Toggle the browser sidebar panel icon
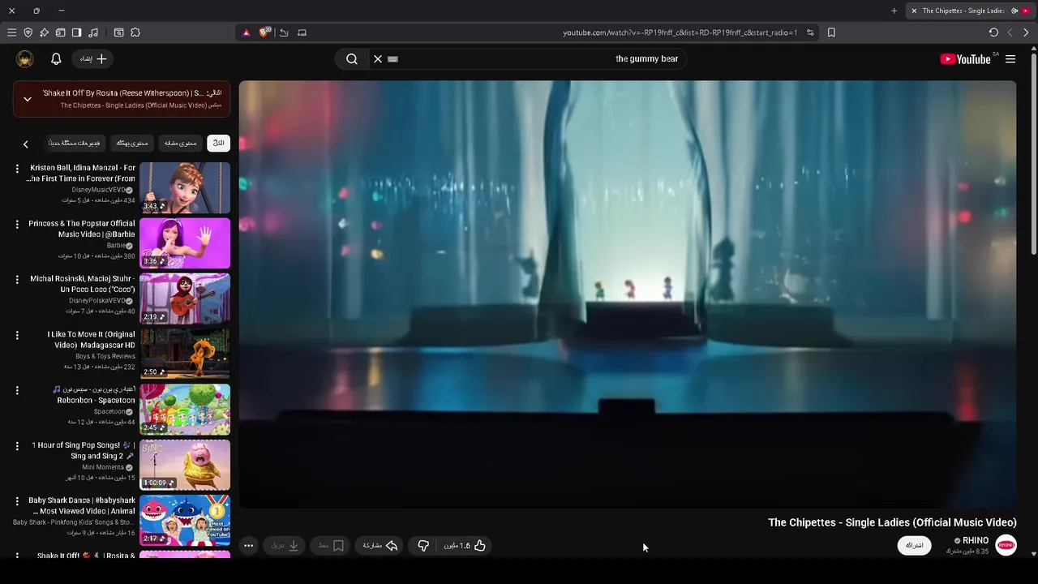The image size is (1038, 584). [x=76, y=32]
